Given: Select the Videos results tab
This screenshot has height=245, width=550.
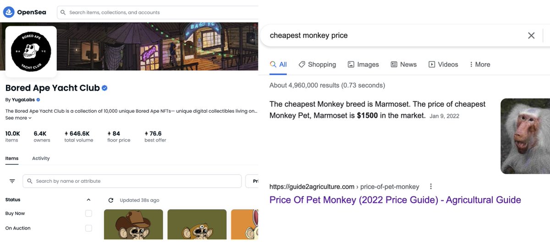Looking at the screenshot, I should [x=443, y=65].
